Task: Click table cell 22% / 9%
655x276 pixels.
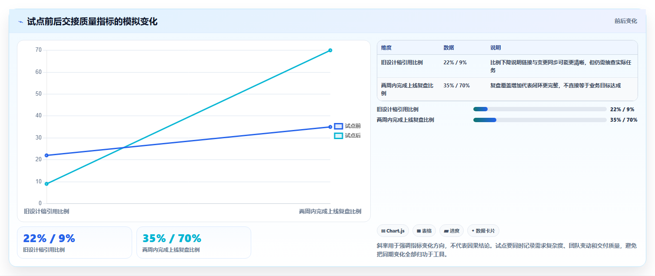Action: [455, 63]
